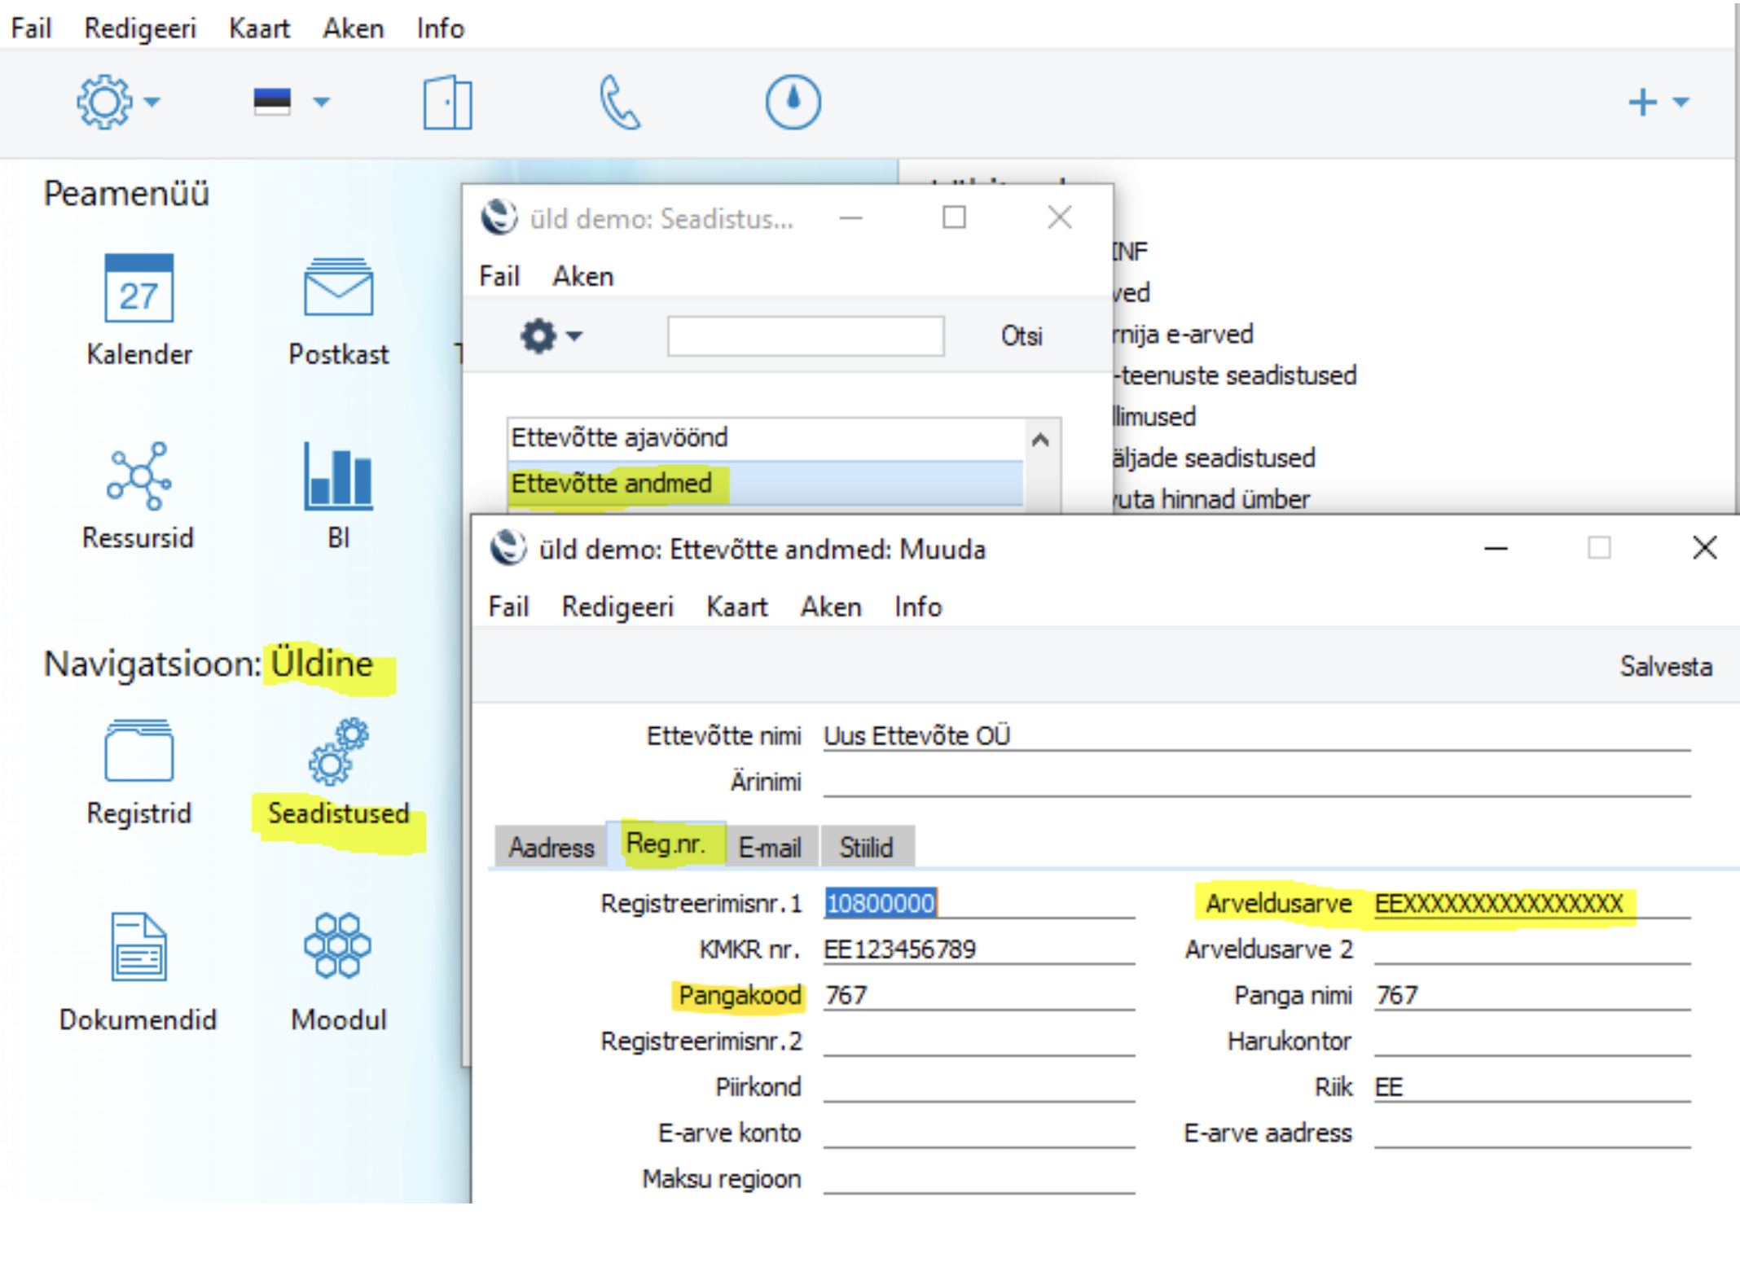
Task: Open the Postkast mailbox icon
Action: (x=338, y=288)
